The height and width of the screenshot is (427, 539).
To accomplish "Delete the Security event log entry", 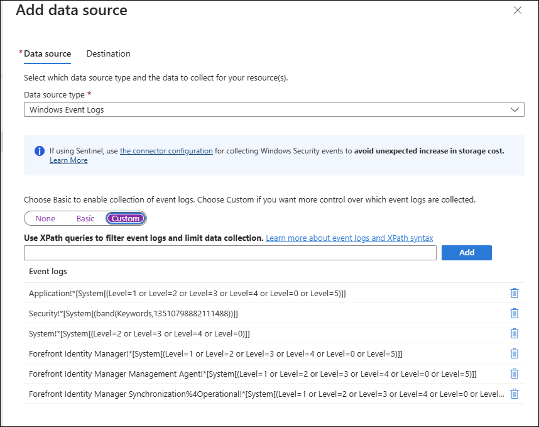I will (x=514, y=313).
